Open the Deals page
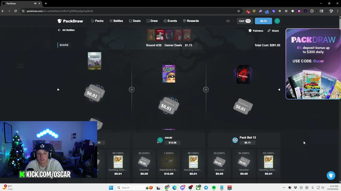The height and width of the screenshot is (191, 341). coord(135,21)
